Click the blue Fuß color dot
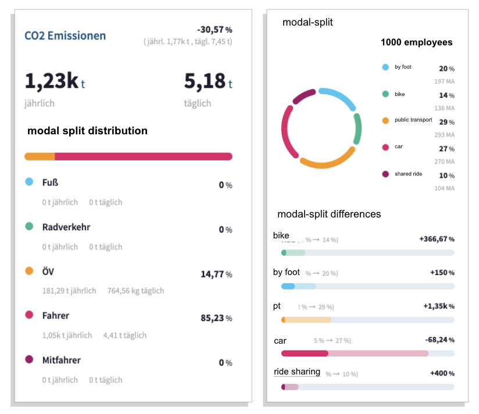The width and height of the screenshot is (479, 414). point(29,182)
